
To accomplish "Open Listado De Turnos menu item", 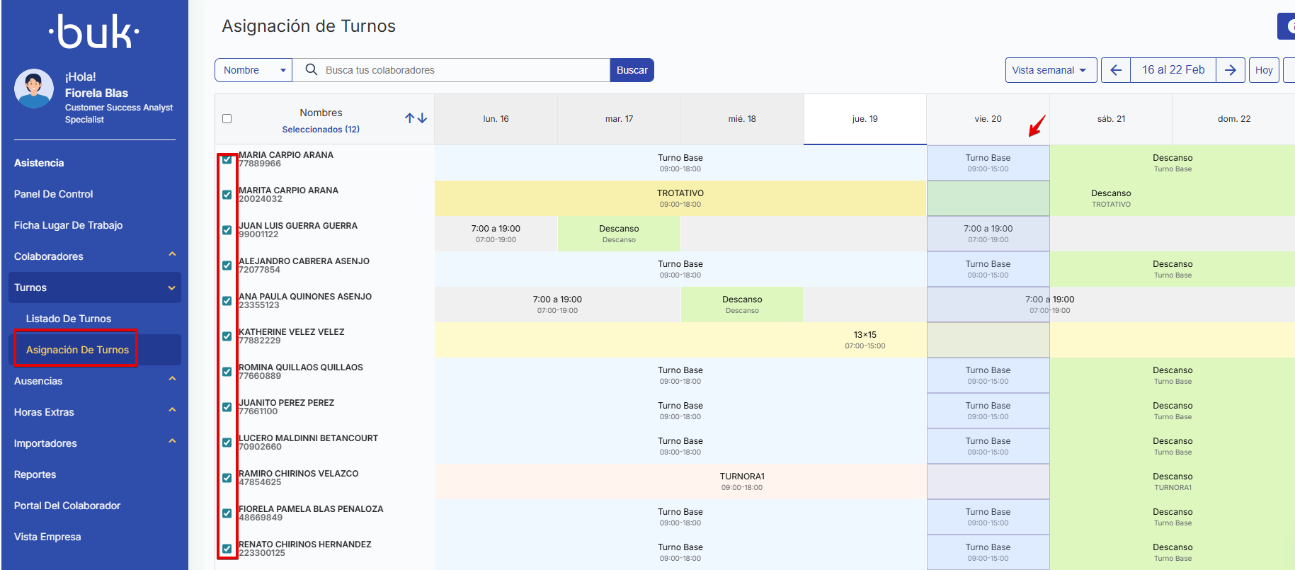I will [x=69, y=319].
